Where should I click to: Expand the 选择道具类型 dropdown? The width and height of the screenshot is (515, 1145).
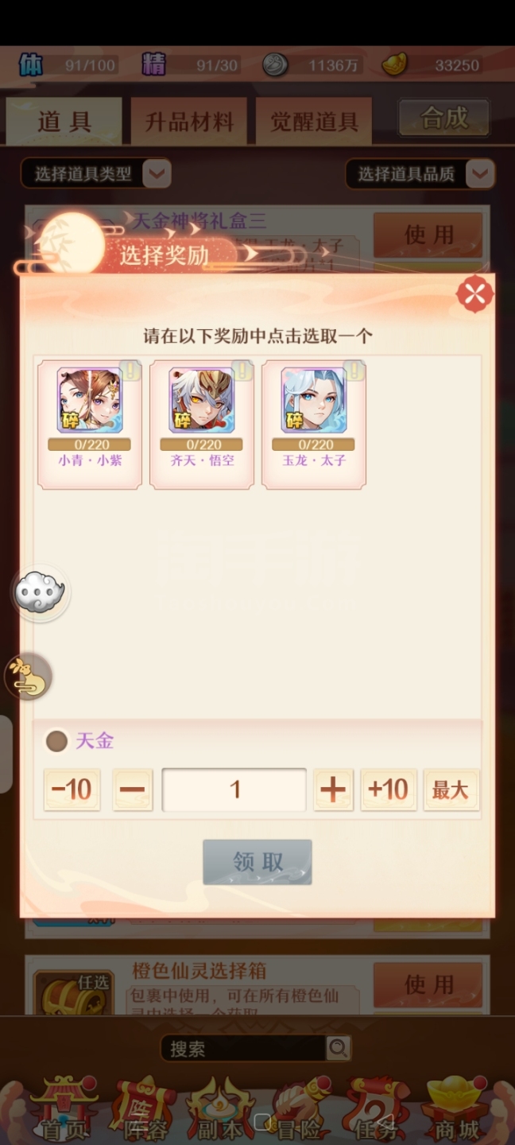96,173
